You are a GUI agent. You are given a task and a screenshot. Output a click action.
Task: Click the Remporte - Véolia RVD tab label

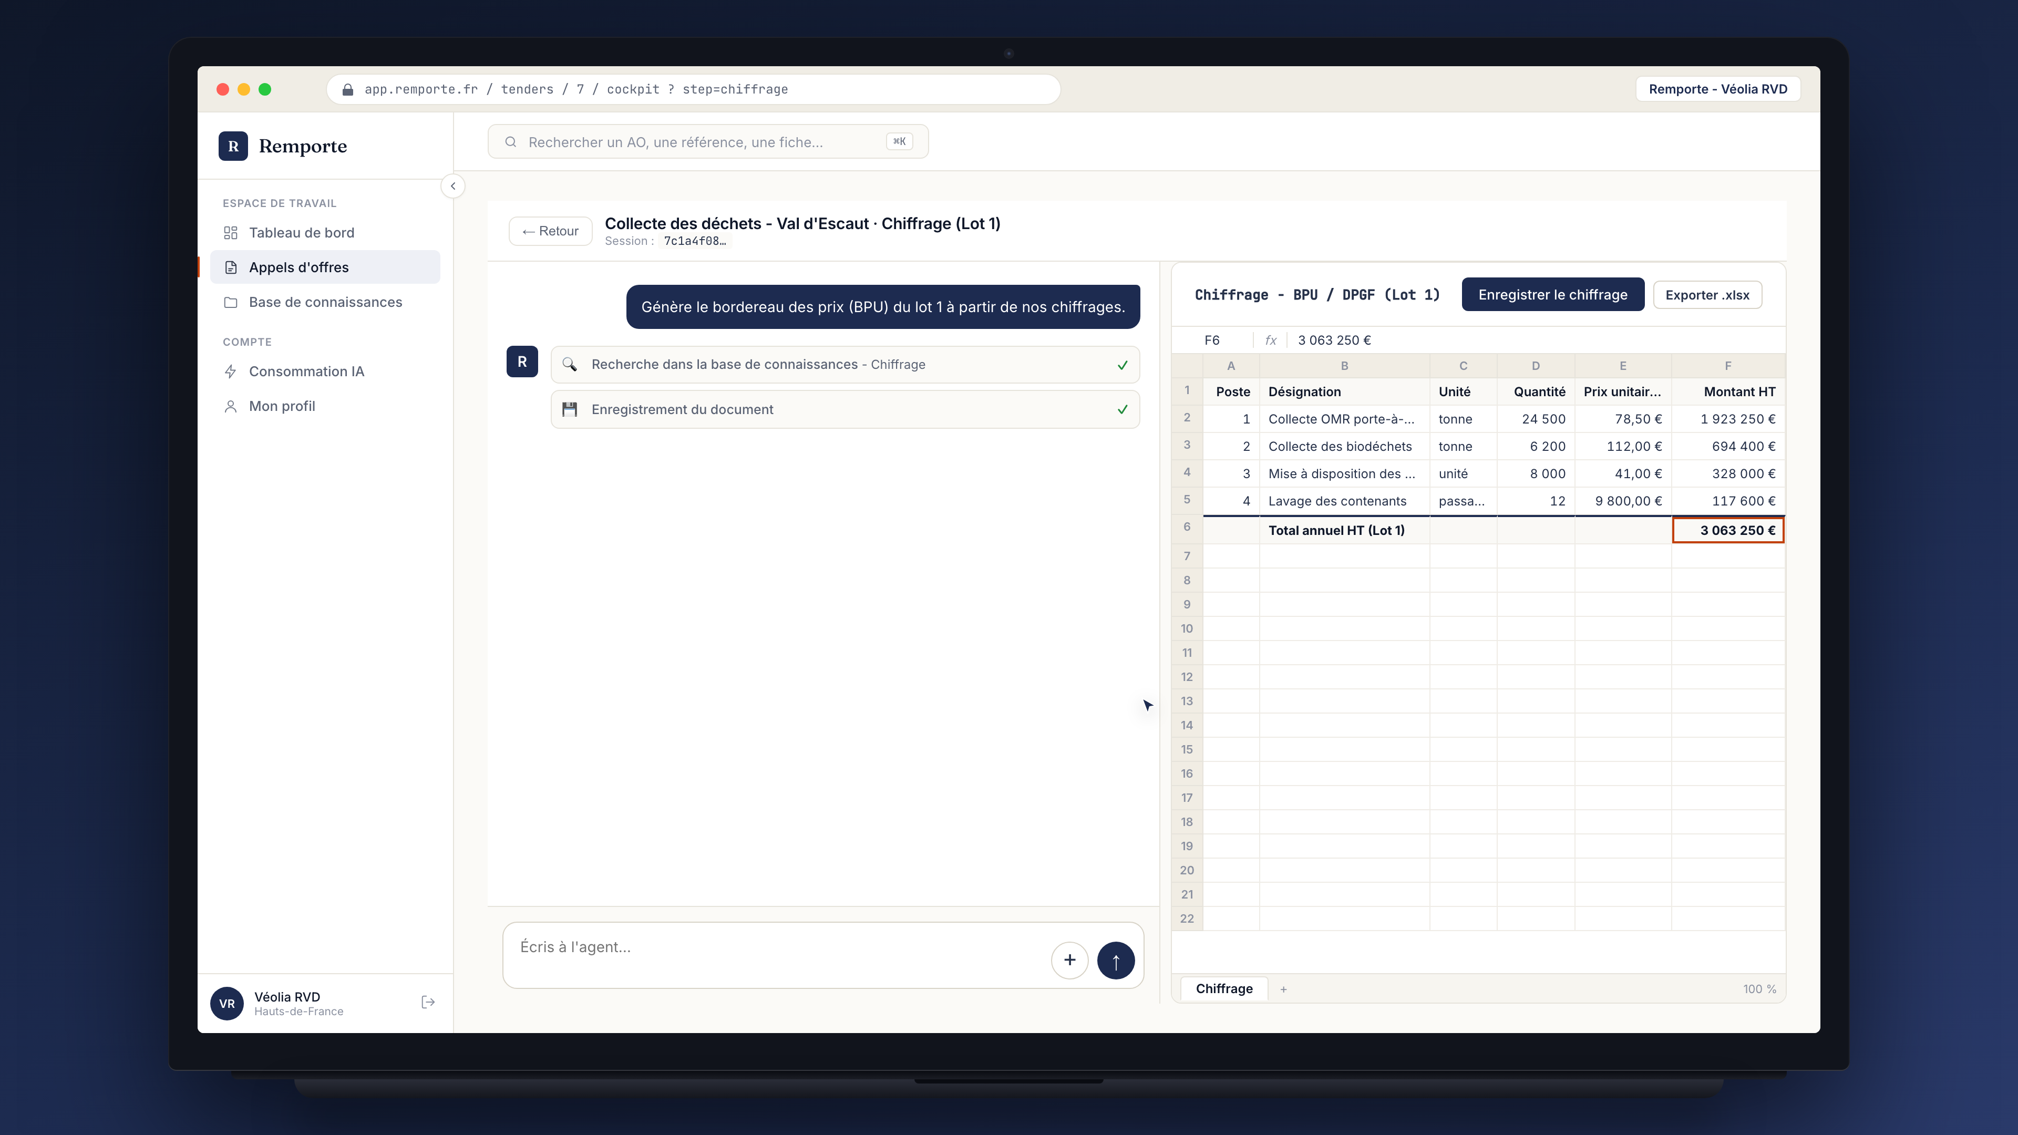(1718, 89)
